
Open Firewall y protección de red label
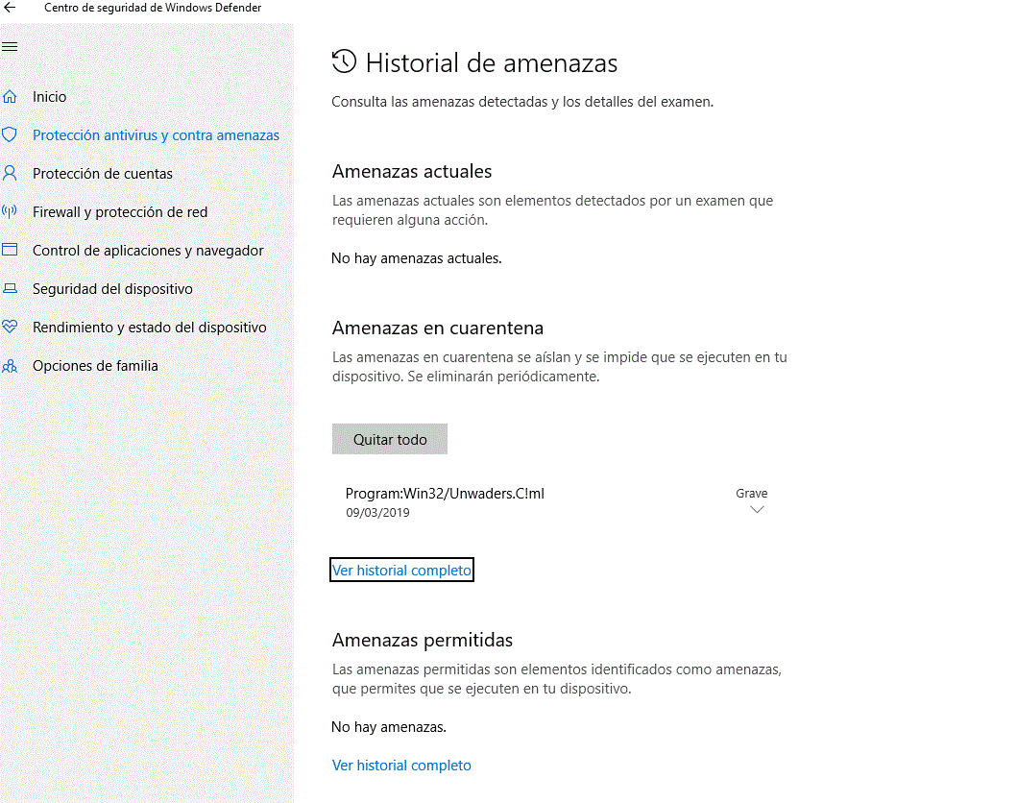point(120,212)
